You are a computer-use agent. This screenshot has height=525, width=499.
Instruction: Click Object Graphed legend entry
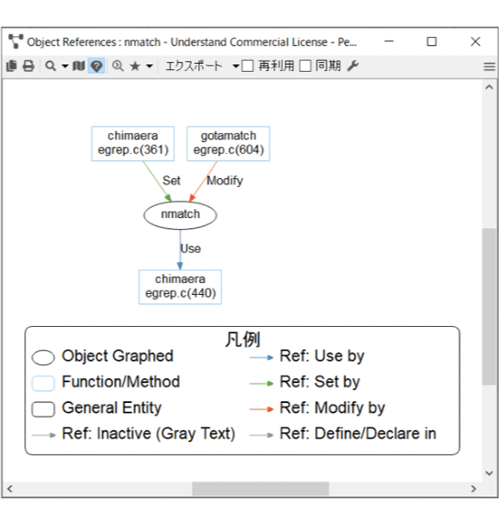[103, 356]
